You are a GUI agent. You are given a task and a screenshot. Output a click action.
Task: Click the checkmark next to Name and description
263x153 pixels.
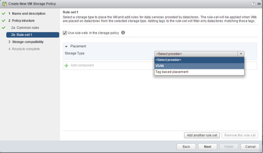[3, 13]
